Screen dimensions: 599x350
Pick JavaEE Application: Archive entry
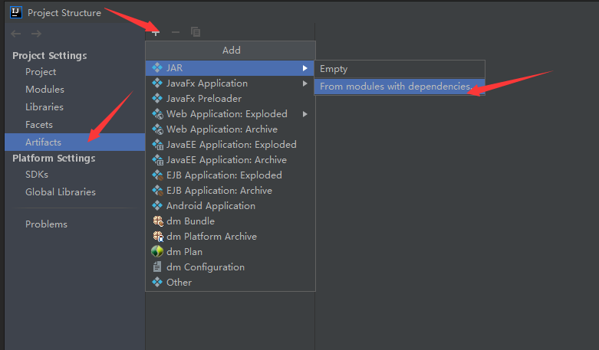(x=230, y=160)
